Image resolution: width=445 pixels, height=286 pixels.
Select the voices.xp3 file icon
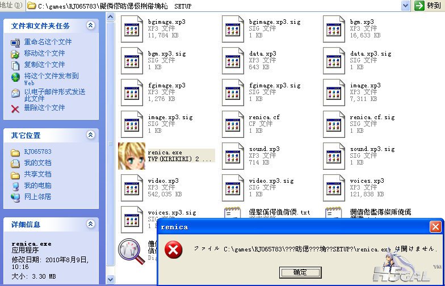(334, 188)
